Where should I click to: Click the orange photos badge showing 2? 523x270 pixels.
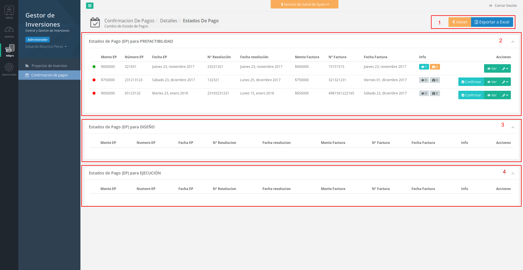(x=435, y=67)
